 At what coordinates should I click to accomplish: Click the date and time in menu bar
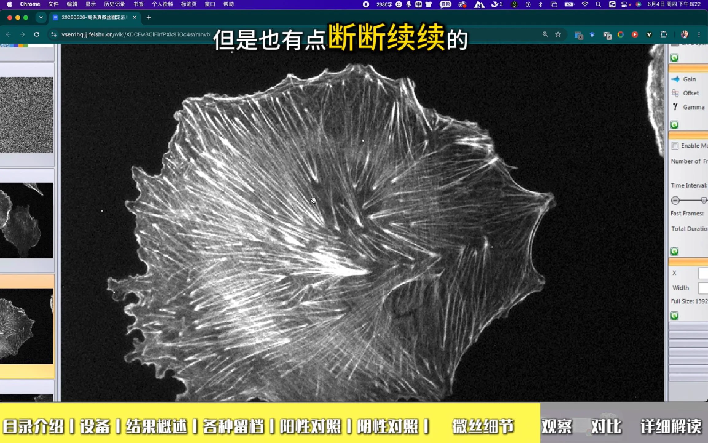(674, 4)
